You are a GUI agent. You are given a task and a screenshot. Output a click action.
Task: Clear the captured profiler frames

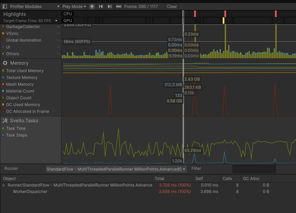point(172,6)
